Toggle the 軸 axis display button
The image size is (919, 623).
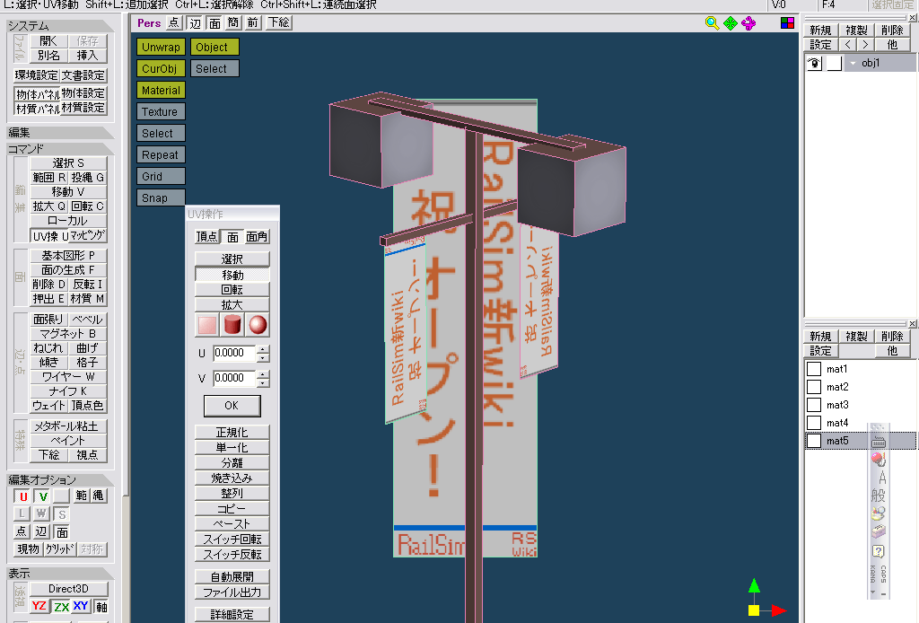(101, 606)
